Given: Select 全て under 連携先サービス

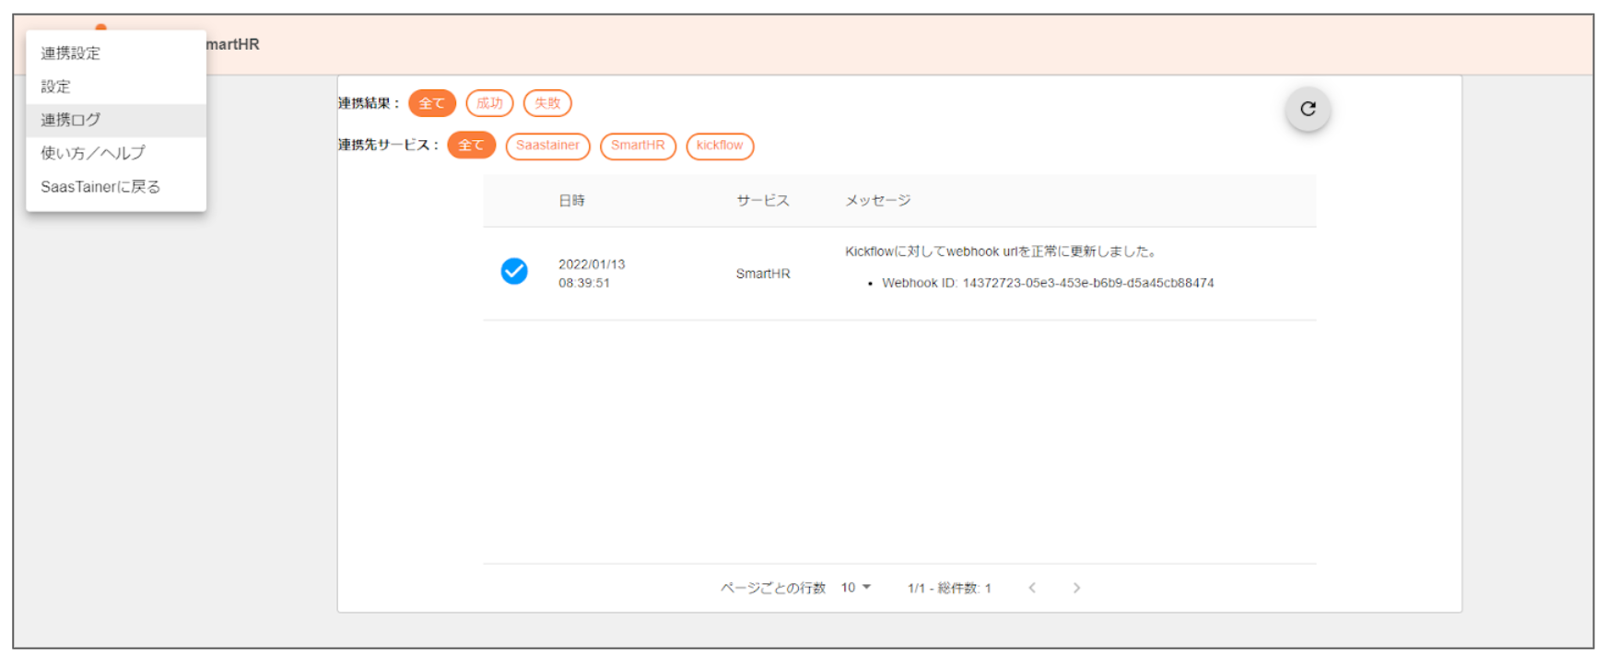Looking at the screenshot, I should pos(472,146).
